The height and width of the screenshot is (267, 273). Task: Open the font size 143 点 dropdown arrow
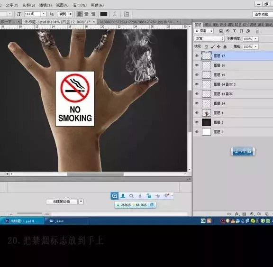[44, 14]
